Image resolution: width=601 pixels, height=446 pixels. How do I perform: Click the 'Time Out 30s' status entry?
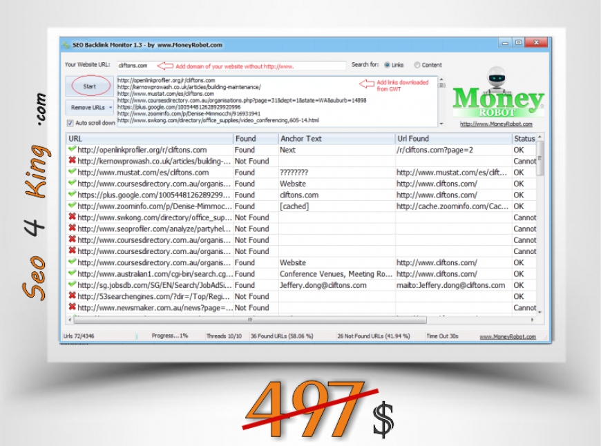(442, 336)
